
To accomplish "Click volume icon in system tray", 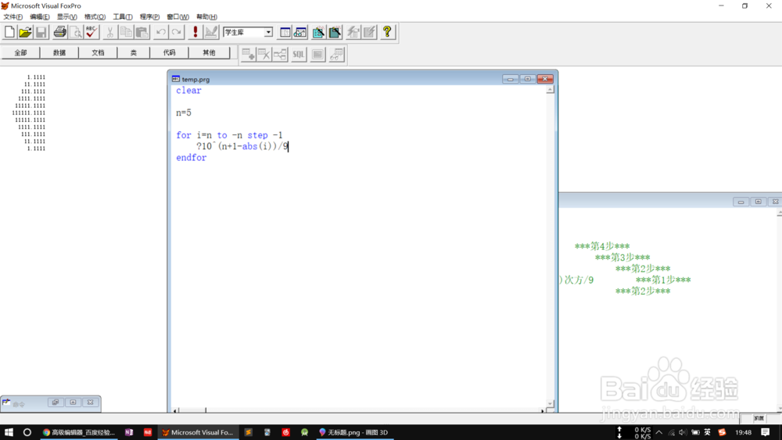I will pyautogui.click(x=683, y=432).
